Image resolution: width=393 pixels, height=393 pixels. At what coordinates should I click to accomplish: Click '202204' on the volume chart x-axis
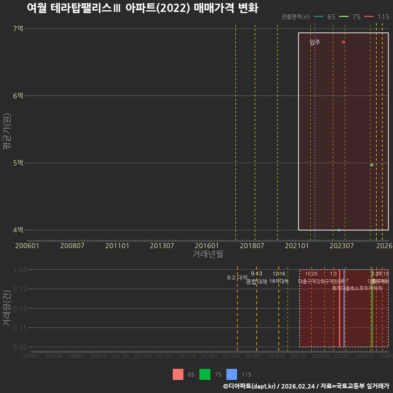tap(320, 356)
